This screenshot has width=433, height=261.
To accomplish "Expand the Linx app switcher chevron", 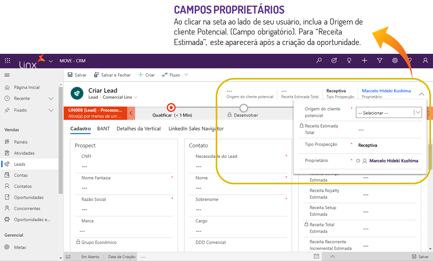I will click(51, 61).
